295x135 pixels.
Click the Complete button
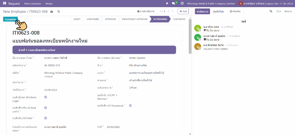tap(10, 19)
